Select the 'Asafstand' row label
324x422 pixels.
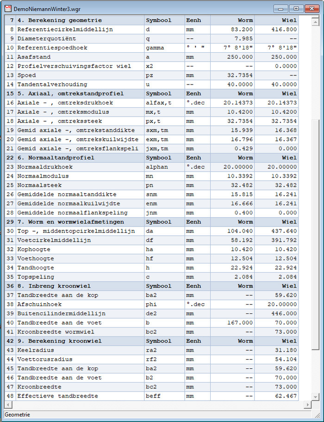(34, 57)
